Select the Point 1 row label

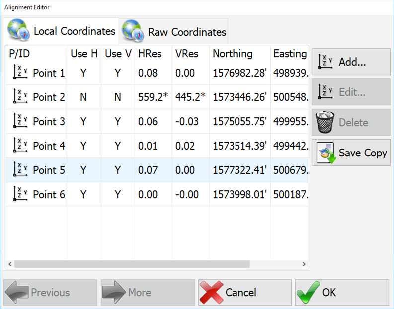(49, 73)
